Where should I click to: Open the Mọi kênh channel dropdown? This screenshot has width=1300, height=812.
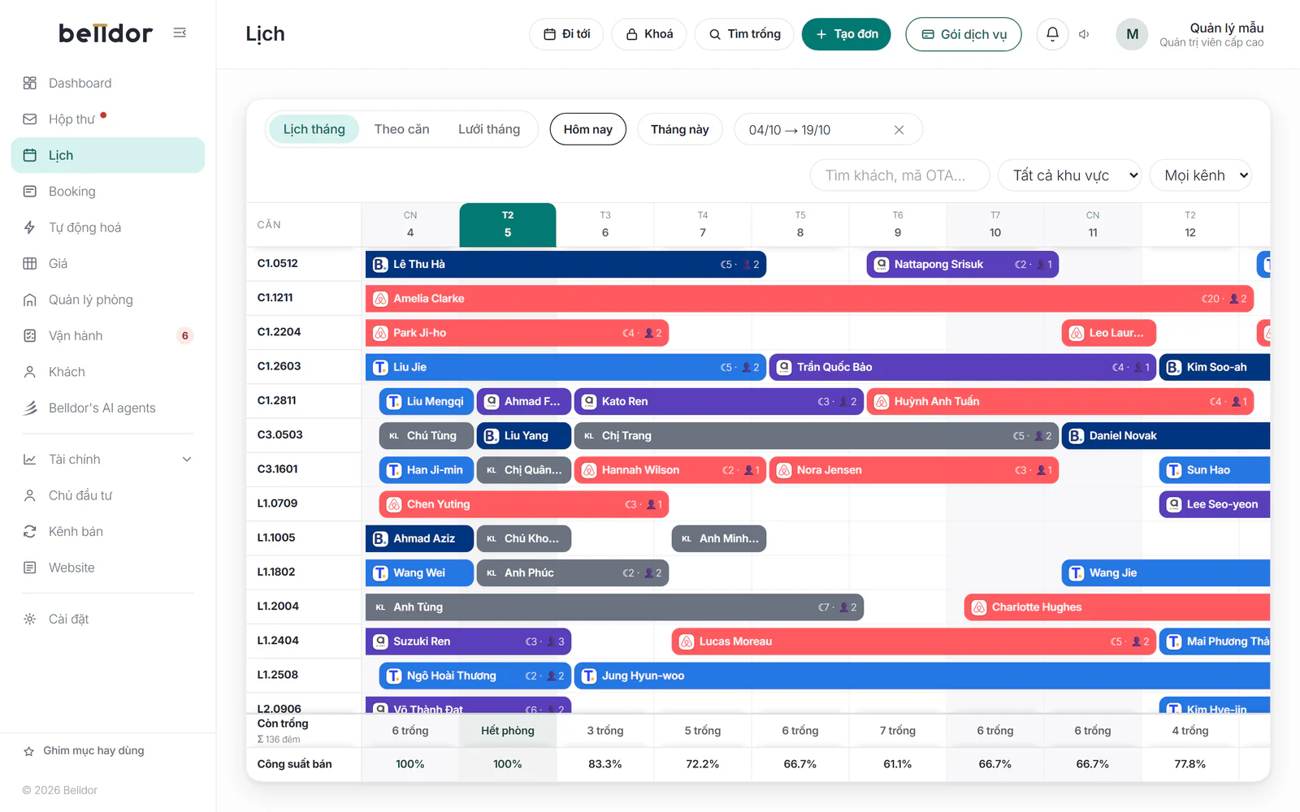tap(1200, 175)
